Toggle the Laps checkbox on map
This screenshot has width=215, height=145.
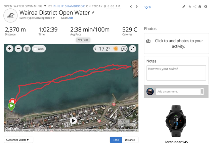(36, 49)
